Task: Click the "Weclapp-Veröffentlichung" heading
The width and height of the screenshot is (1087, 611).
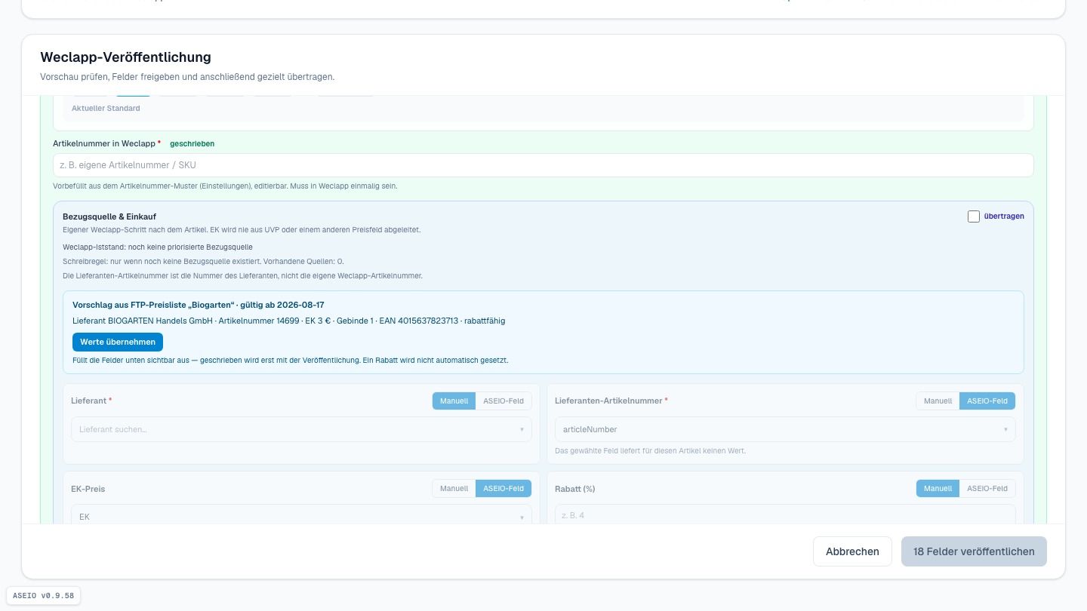Action: click(x=125, y=57)
